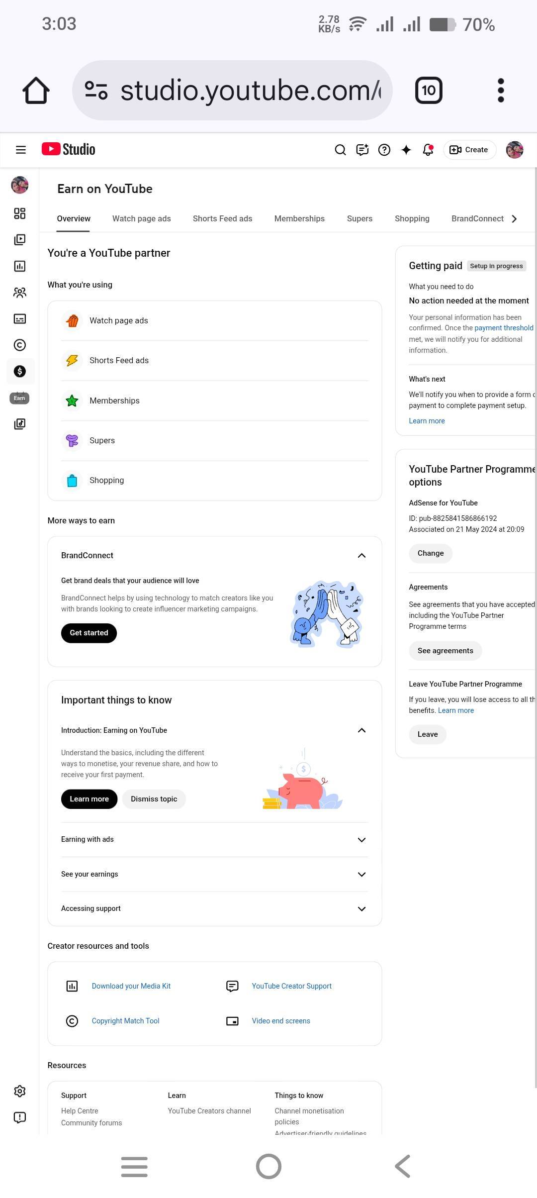Open the Audio library sidebar icon
Screen dimensions: 537x1198
[x=20, y=424]
